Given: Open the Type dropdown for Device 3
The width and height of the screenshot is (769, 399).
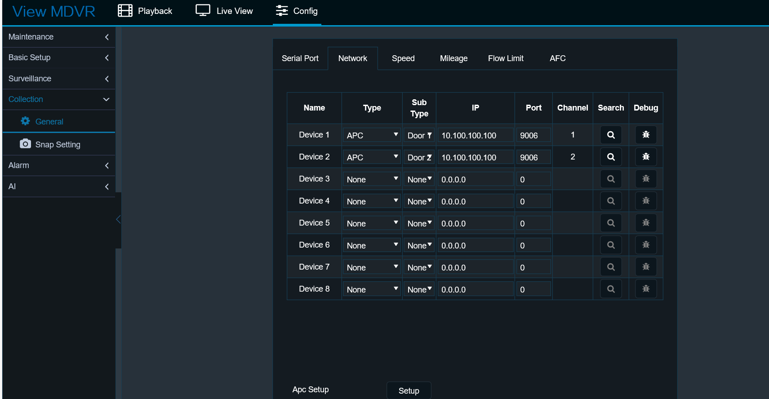Looking at the screenshot, I should click(372, 179).
